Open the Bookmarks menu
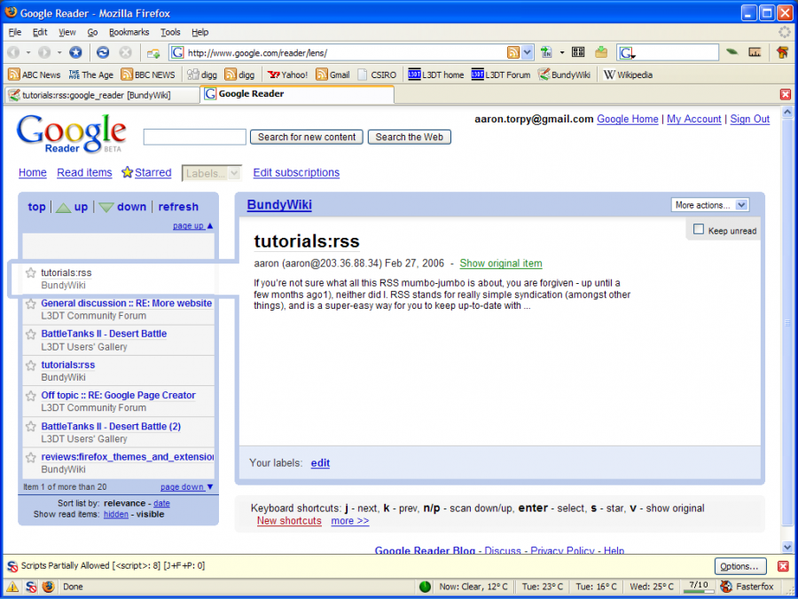 (x=129, y=32)
